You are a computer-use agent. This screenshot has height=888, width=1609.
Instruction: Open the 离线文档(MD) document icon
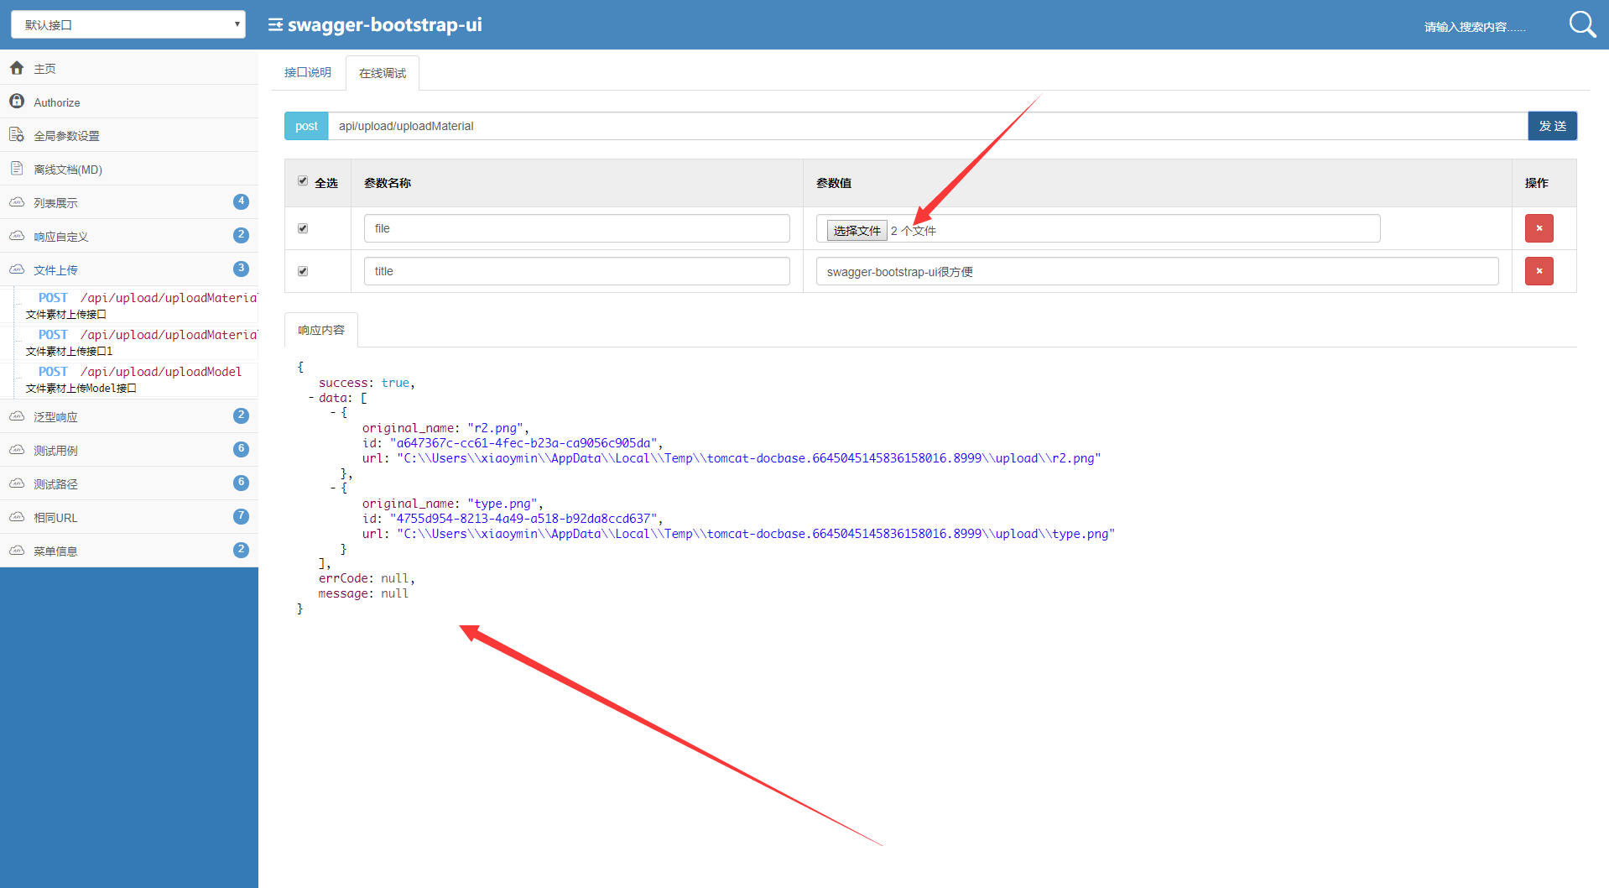click(15, 168)
